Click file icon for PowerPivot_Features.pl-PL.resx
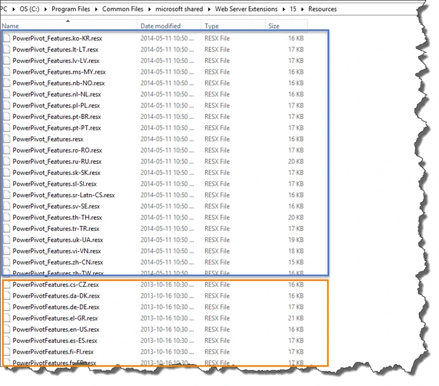 7,106
